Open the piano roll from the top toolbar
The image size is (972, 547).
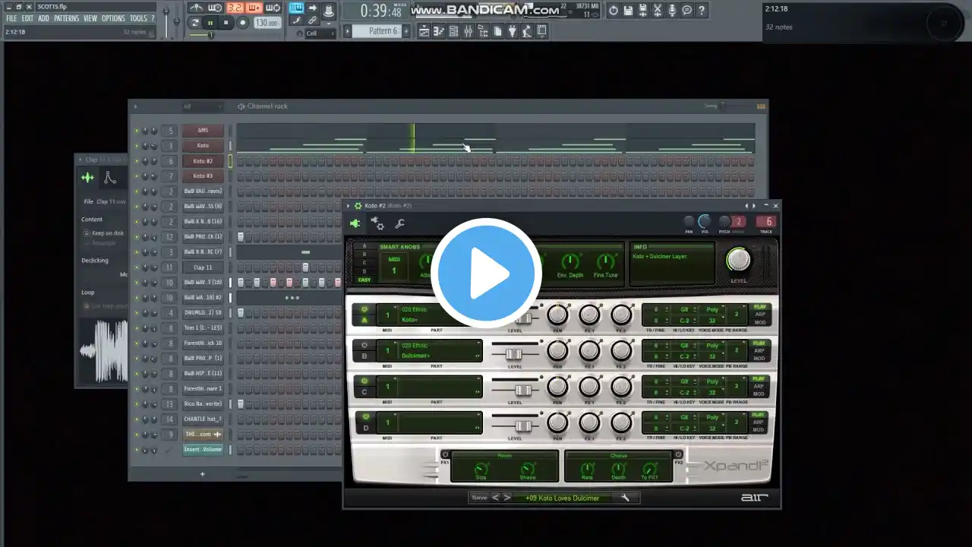coord(439,31)
